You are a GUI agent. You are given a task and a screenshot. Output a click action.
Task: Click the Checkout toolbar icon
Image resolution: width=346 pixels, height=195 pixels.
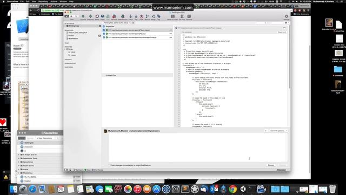point(90,17)
